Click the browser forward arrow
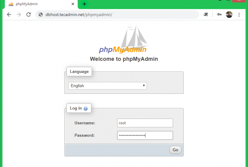The height and width of the screenshot is (167, 248). click(x=19, y=15)
